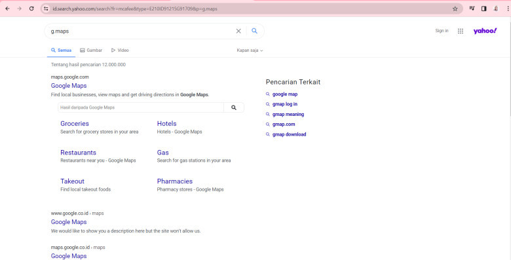Switch to the Gambar tab
Screen dimensions: 511x260
tap(91, 50)
